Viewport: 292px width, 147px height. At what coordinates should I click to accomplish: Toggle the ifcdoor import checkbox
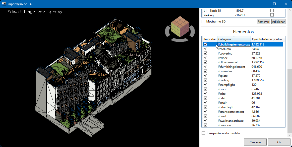[x=205, y=58]
